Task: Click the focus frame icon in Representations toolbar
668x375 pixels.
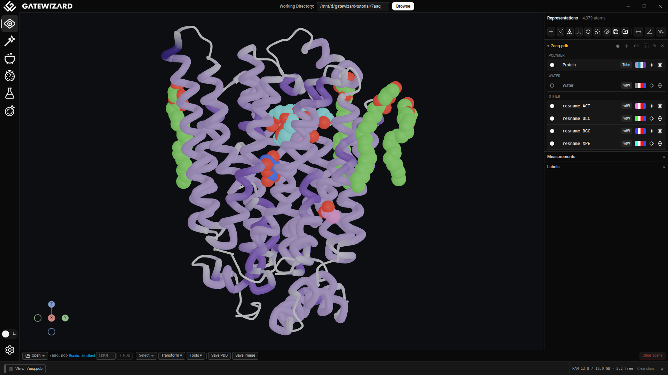Action: click(x=560, y=32)
